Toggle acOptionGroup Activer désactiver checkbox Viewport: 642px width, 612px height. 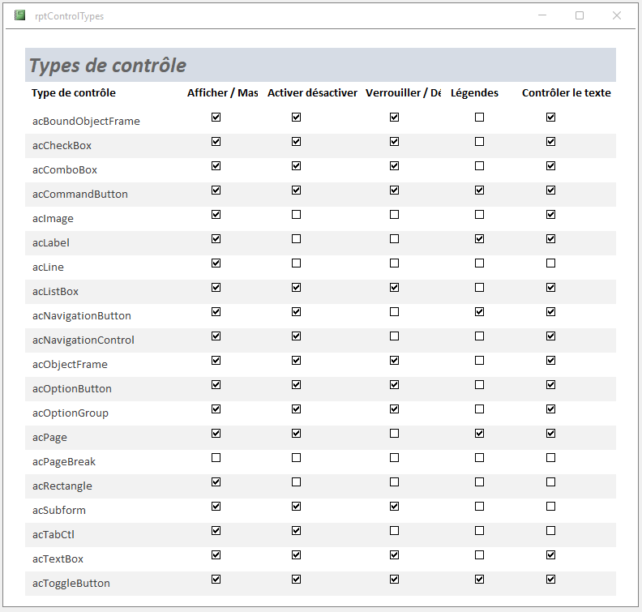tap(297, 409)
